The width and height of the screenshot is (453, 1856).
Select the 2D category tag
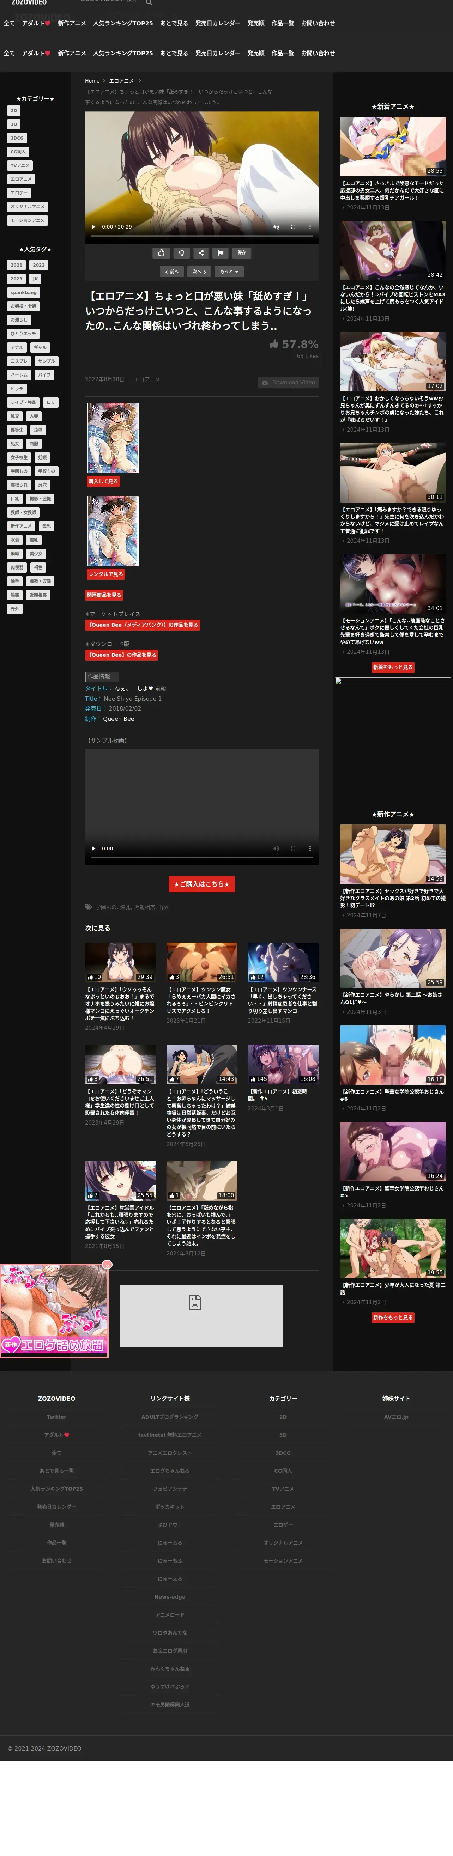pyautogui.click(x=14, y=110)
